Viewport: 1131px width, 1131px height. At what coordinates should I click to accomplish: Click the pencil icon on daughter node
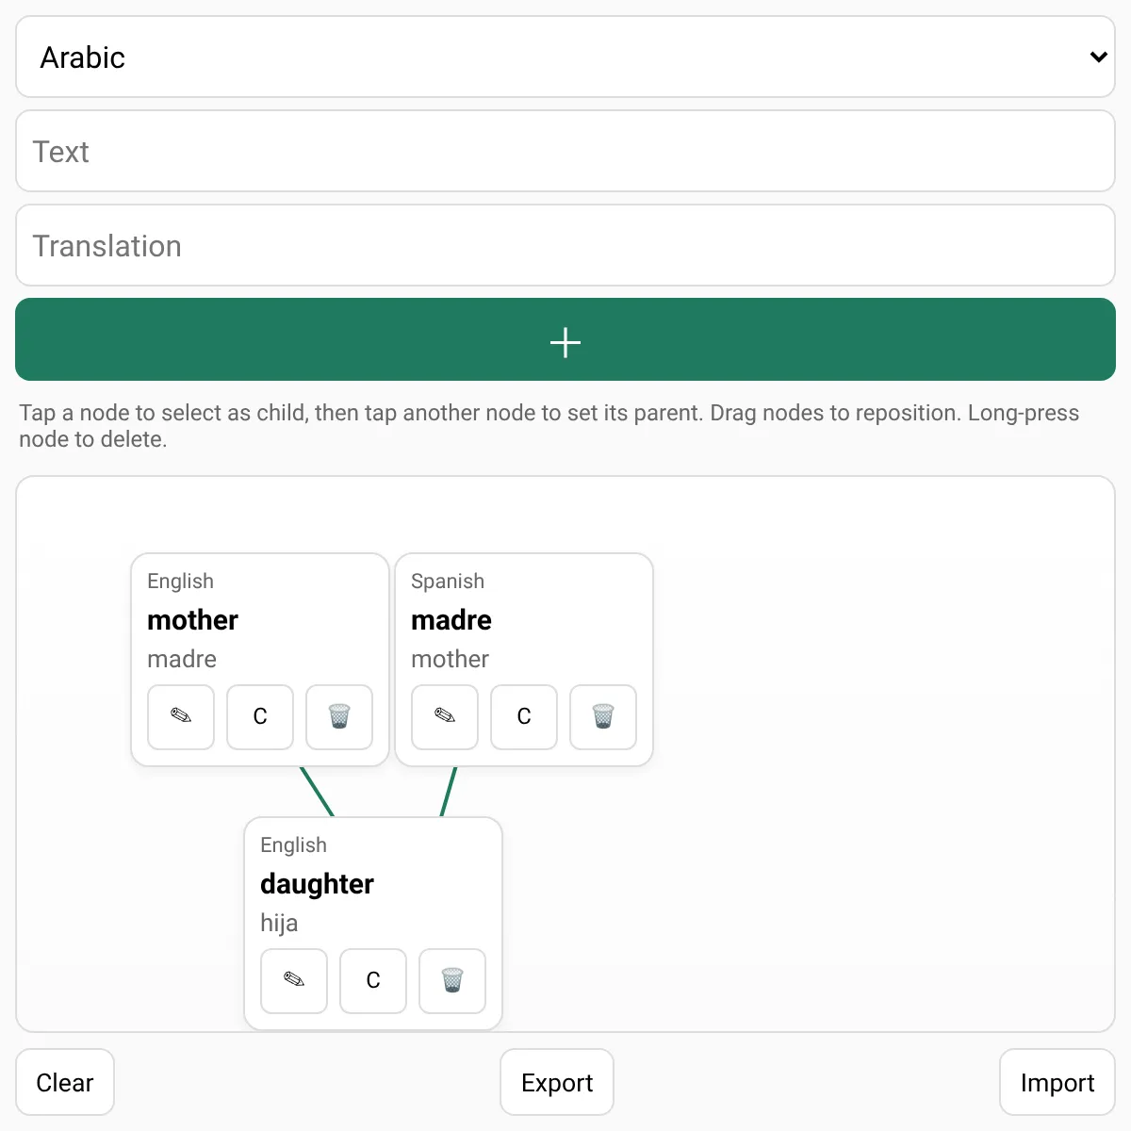294,980
